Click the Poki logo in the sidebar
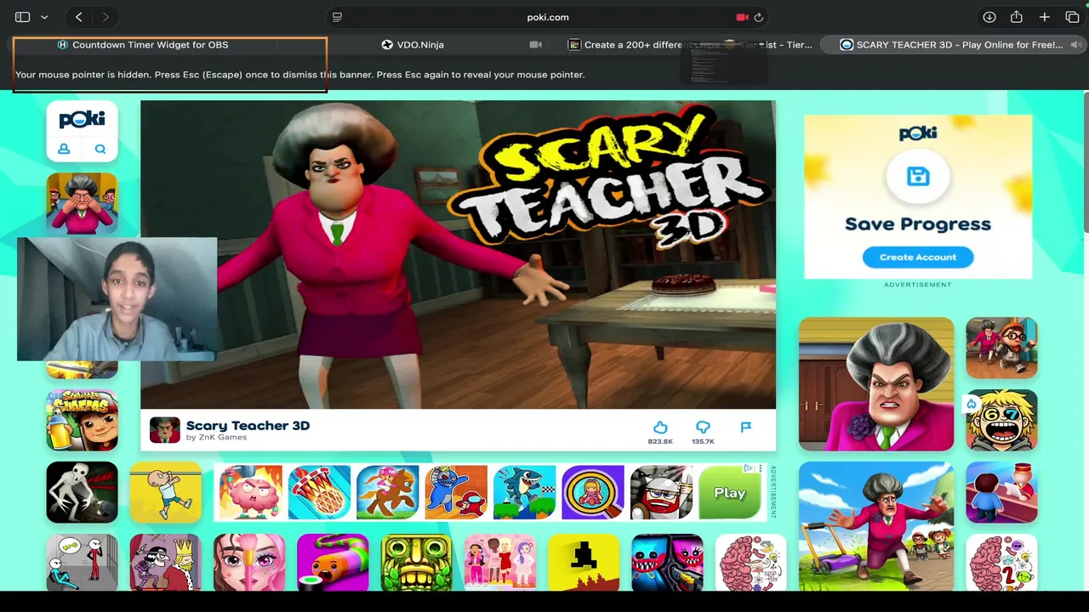 click(x=82, y=120)
